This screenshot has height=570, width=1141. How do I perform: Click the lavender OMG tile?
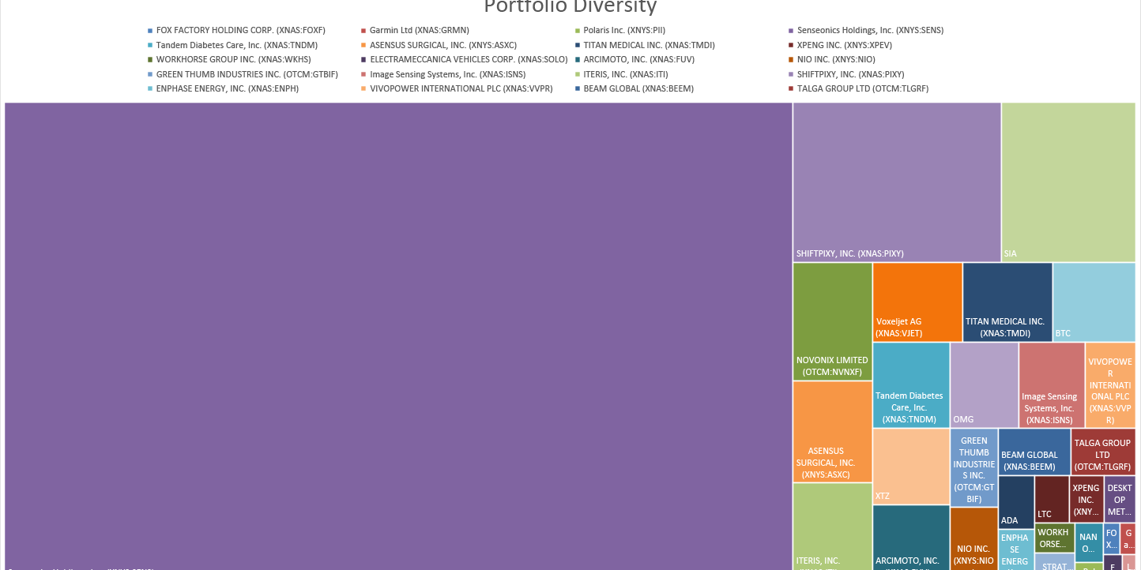984,384
